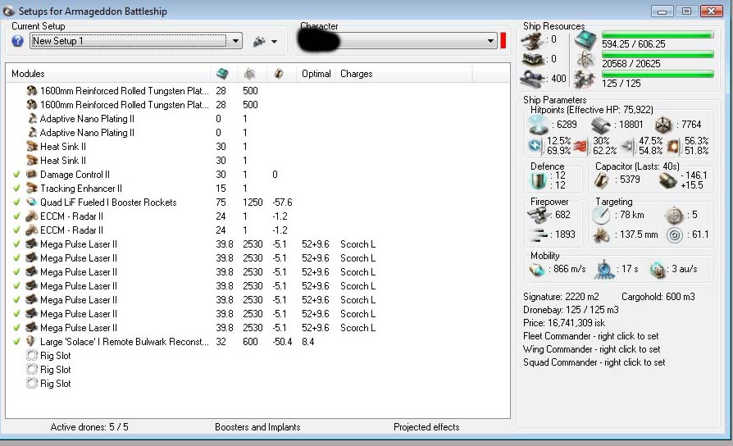Click armor hitpoints icon showing 18801
The image size is (733, 446).
(x=601, y=125)
